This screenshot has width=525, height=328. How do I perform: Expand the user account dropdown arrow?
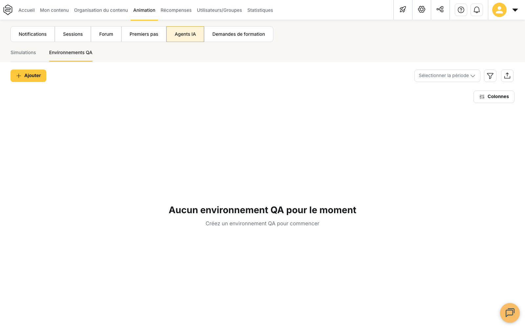click(515, 10)
